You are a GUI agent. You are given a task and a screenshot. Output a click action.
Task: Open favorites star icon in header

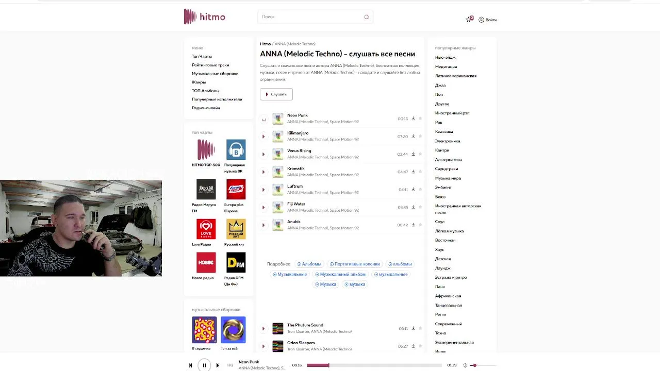(x=469, y=20)
